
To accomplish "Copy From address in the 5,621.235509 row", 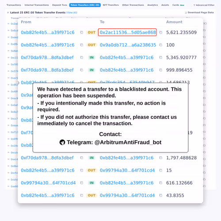I will pyautogui.click(x=81, y=32).
